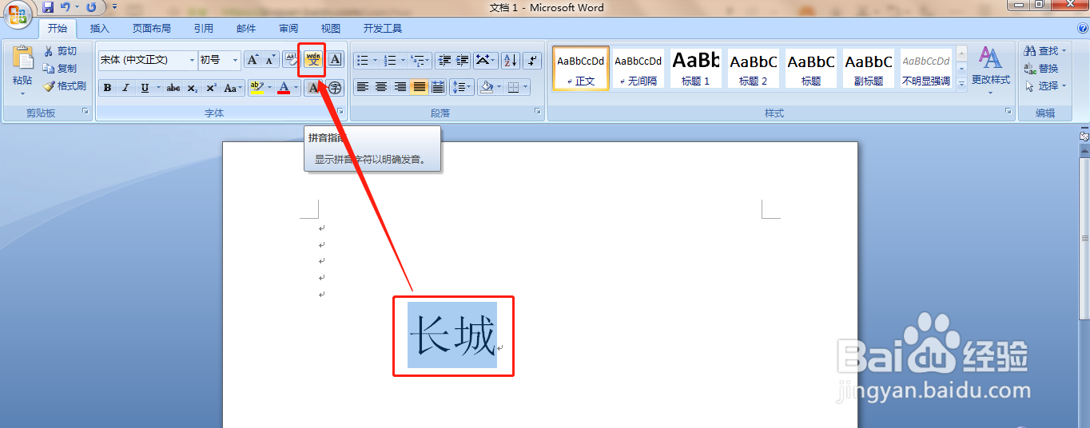The image size is (1090, 428).
Task: Toggle Subscript formatting
Action: click(x=193, y=88)
